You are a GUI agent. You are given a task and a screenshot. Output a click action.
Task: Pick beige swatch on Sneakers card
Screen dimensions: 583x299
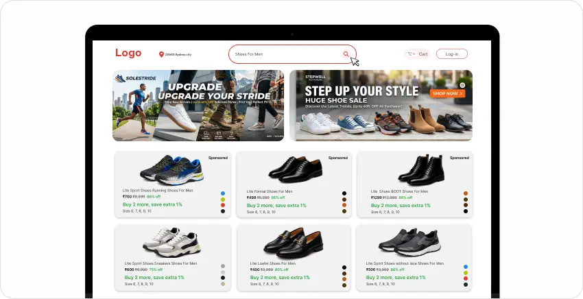223,284
